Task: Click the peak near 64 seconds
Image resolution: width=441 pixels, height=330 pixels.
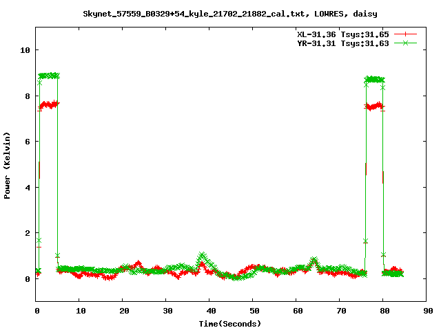Action: point(314,260)
